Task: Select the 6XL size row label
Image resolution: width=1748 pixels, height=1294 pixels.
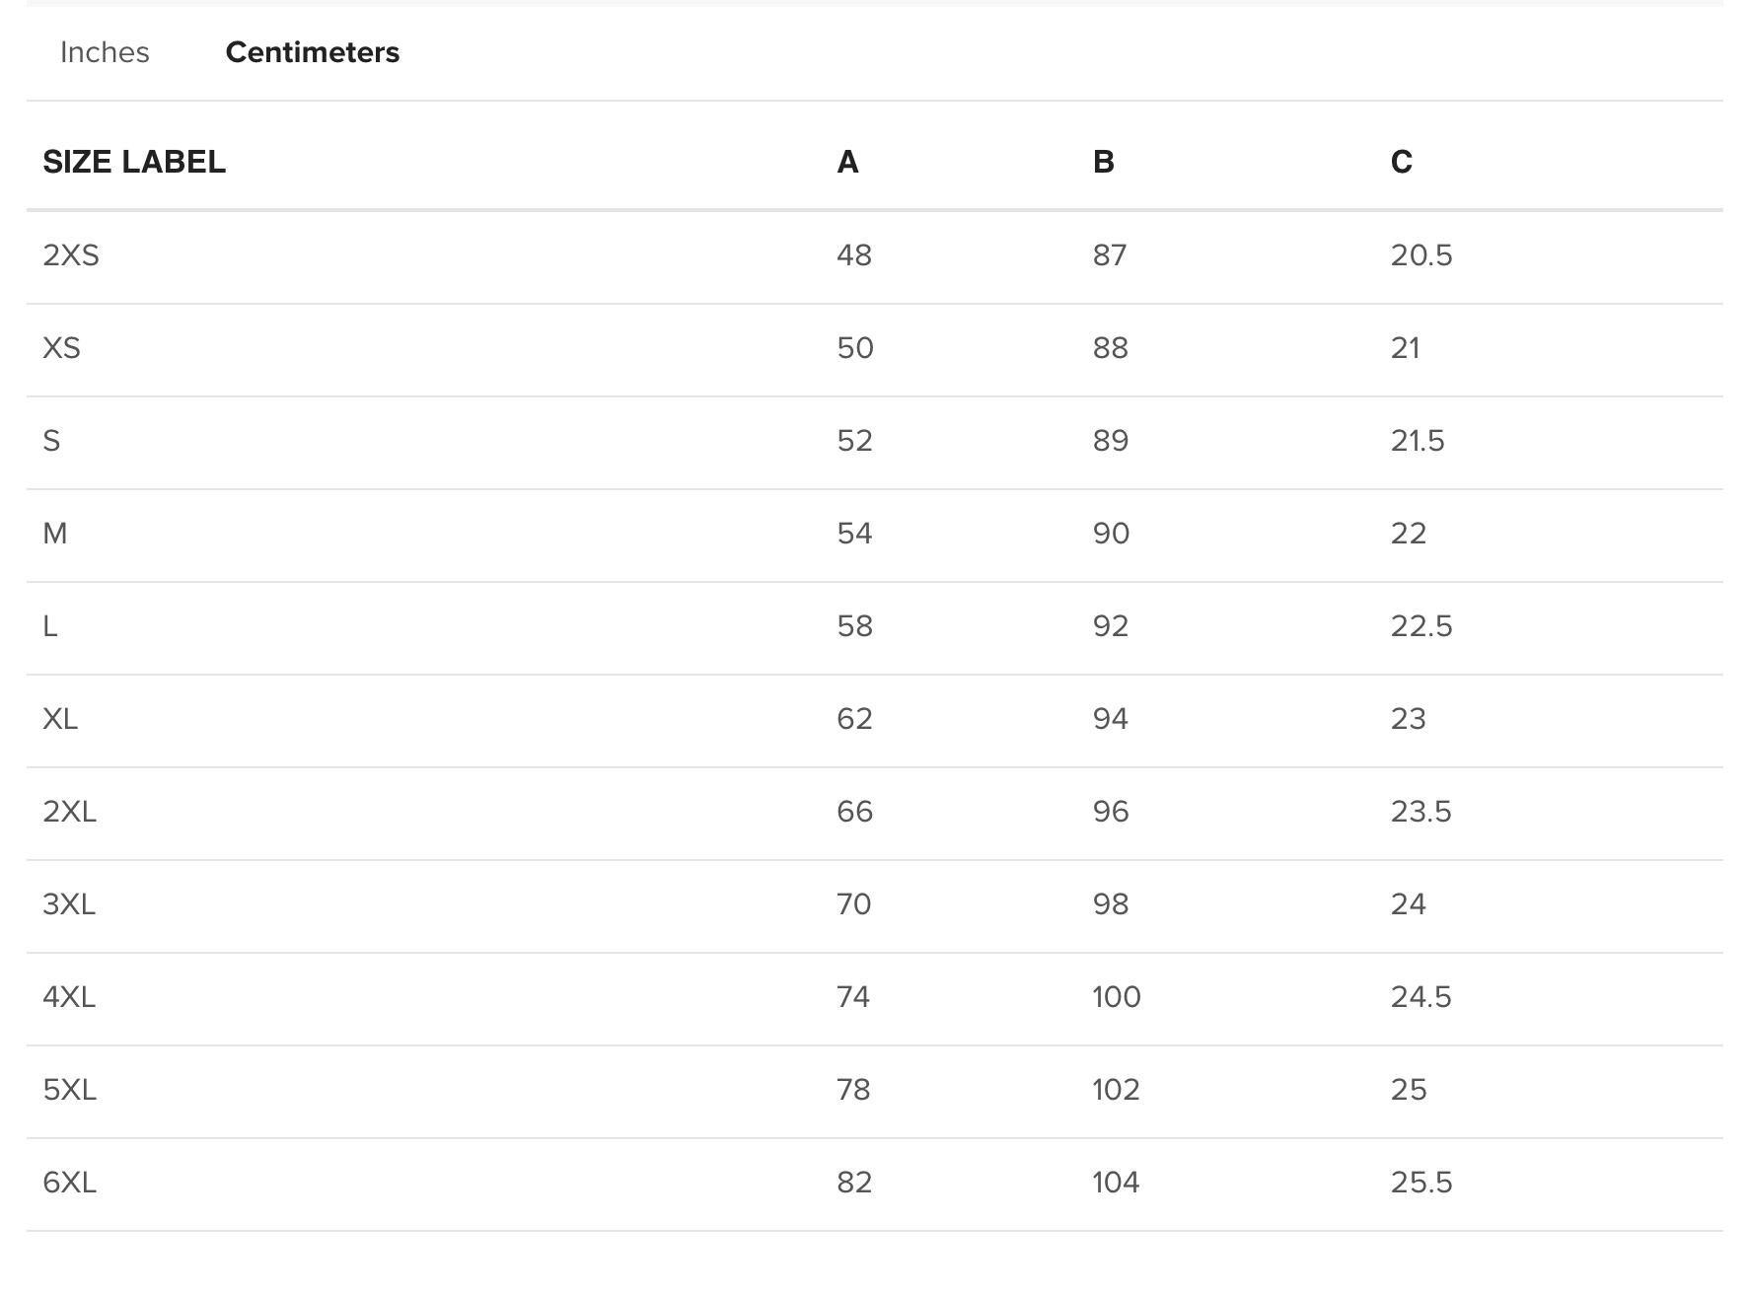Action: click(69, 1183)
